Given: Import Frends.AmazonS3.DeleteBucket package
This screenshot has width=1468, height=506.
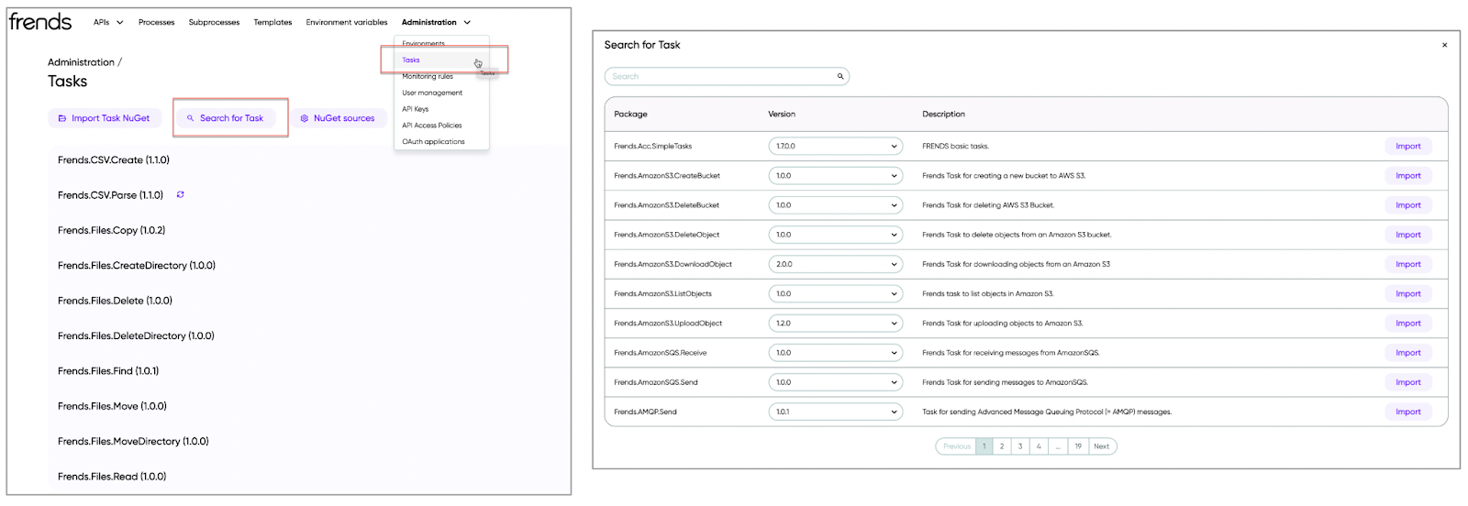Looking at the screenshot, I should [x=1407, y=205].
